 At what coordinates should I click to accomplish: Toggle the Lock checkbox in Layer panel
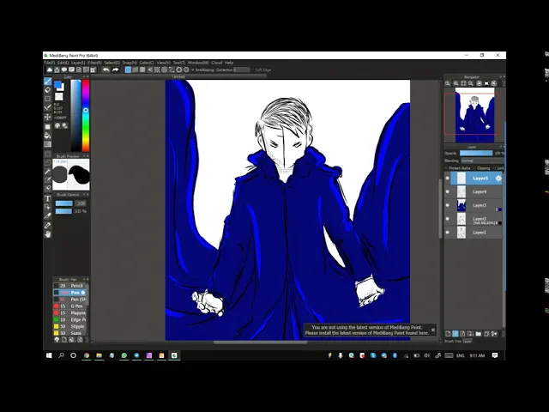tap(494, 168)
